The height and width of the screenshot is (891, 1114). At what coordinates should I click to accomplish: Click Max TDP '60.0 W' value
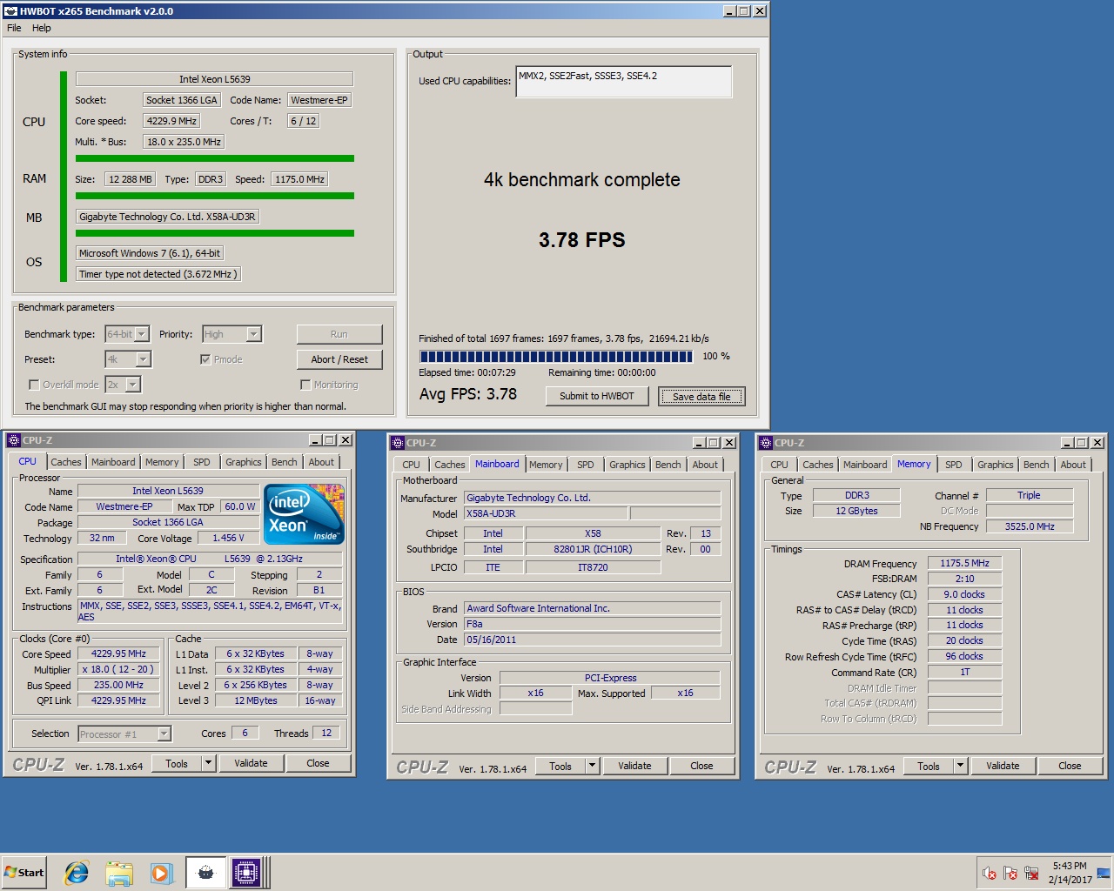coord(239,506)
